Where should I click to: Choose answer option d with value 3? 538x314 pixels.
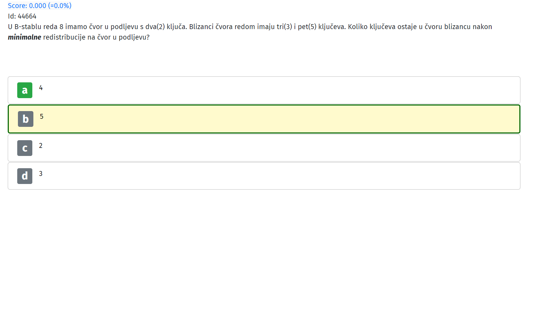tap(264, 176)
